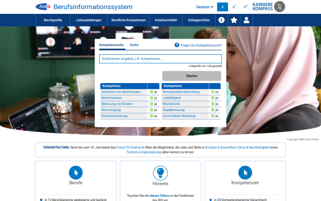Click the Starten button

tap(192, 76)
